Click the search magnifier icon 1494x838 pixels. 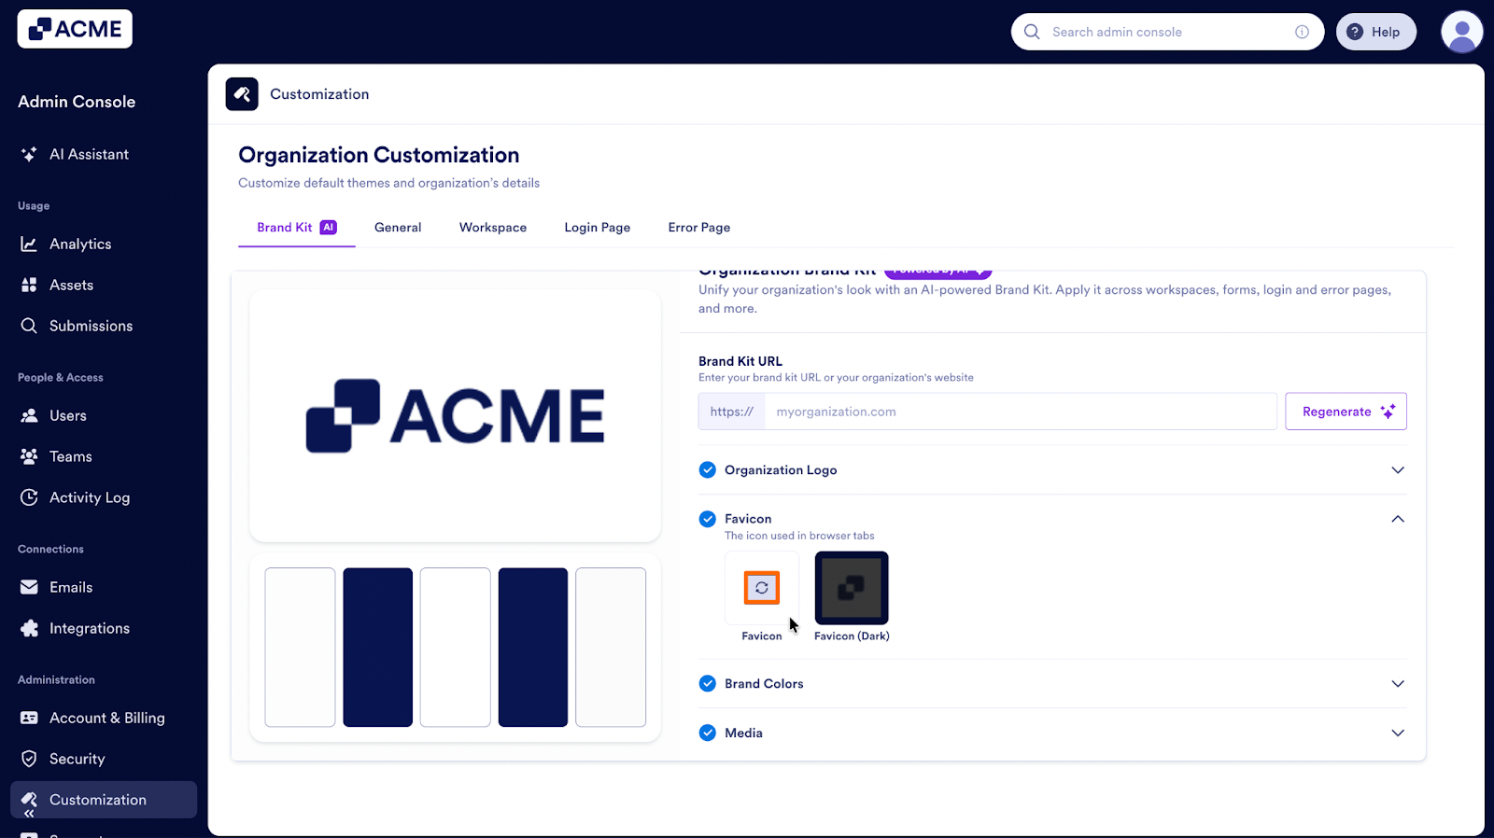[1032, 32]
